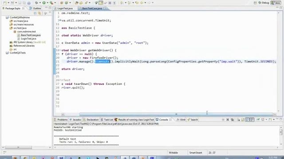Click the New Java Class icon
Viewport: 284px width, 159px height.
[x=67, y=3]
